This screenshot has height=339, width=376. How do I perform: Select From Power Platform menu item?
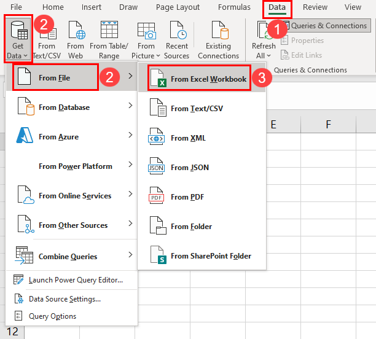coord(72,166)
